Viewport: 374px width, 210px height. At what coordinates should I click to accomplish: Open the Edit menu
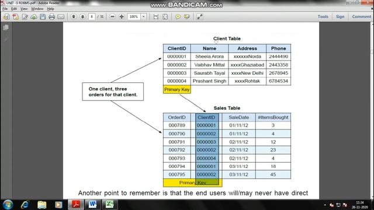click(14, 9)
